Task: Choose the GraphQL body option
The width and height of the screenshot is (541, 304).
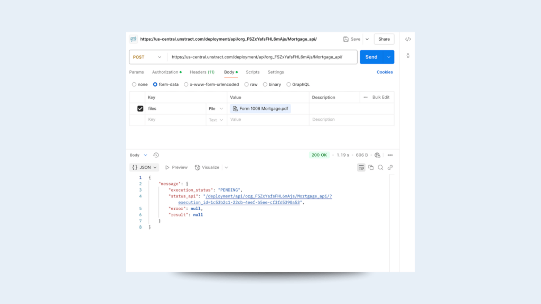Action: click(x=288, y=84)
